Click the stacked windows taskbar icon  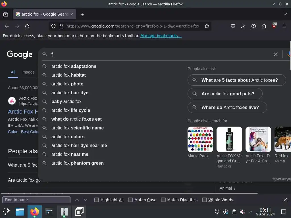pos(79,211)
